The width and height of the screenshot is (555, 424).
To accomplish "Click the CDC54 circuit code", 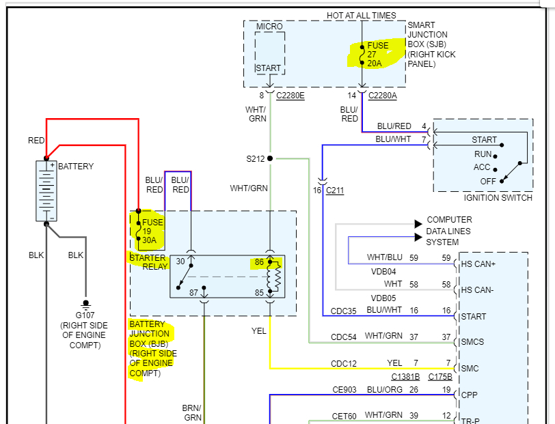I will tap(343, 337).
